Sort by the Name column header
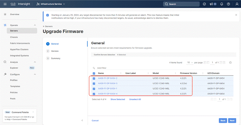Image resolution: width=241 pixels, height=125 pixels. pyautogui.click(x=101, y=73)
